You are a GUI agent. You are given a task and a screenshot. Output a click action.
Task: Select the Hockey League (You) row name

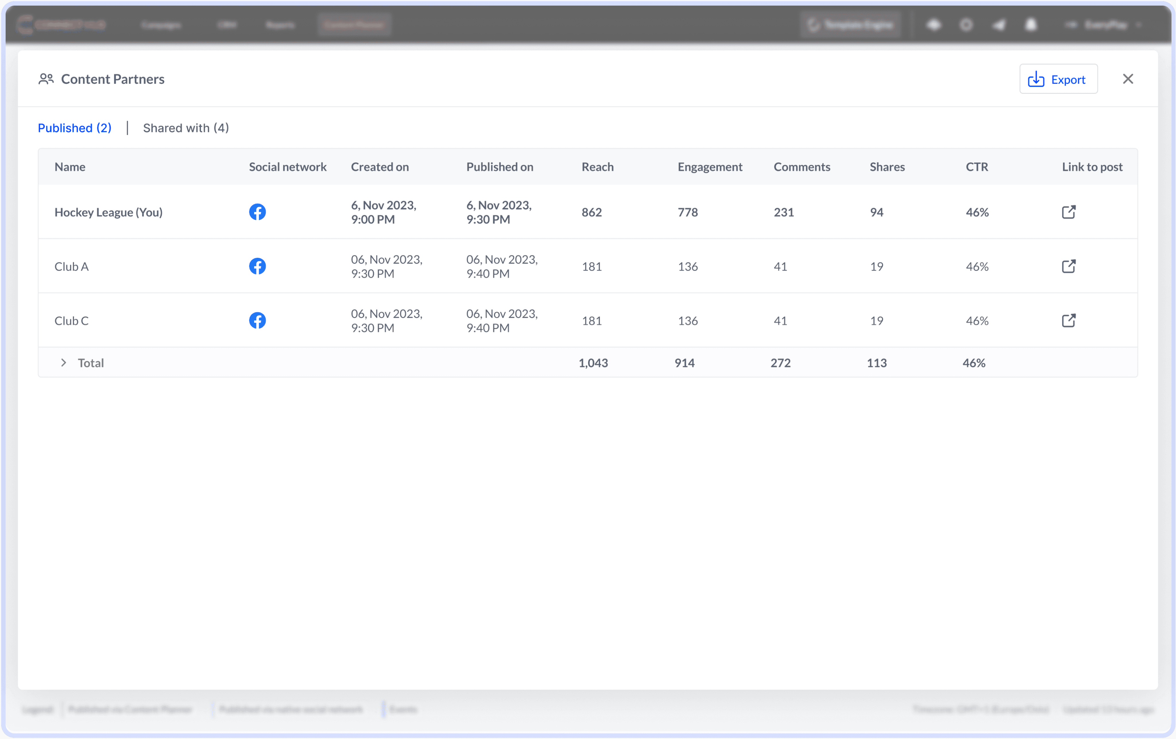[109, 212]
